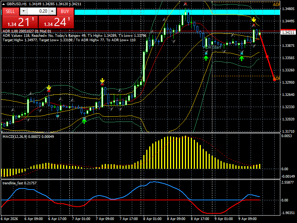
Task: Click the yellow sell arrow in mid-chart
Action: click(x=102, y=80)
